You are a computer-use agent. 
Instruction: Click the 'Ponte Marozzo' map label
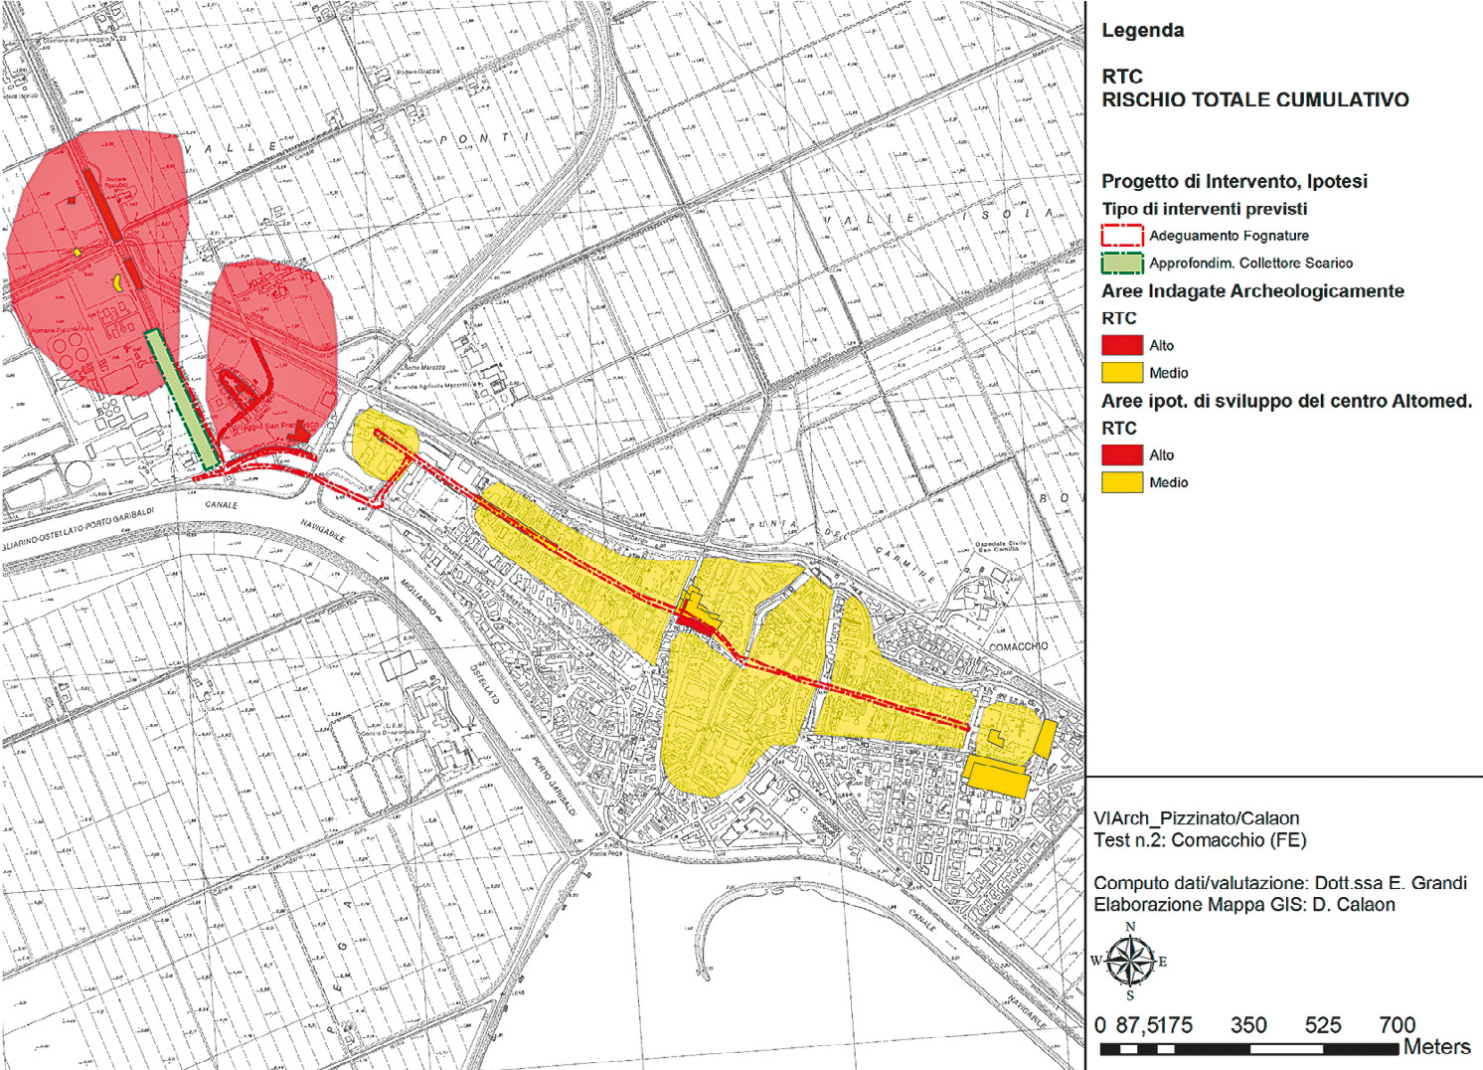423,369
